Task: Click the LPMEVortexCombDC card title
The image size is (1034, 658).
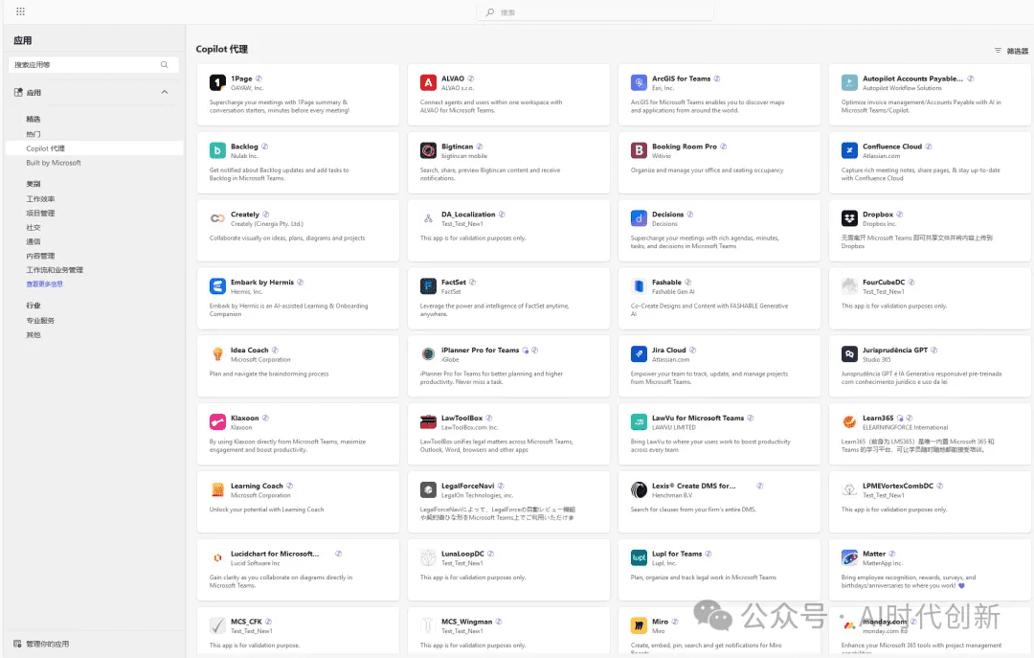Action: 897,486
